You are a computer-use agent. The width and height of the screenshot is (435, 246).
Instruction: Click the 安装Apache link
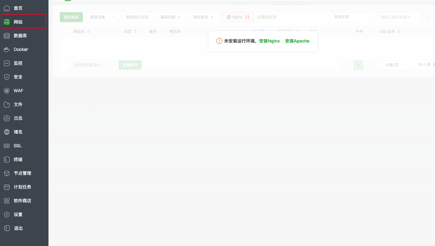click(x=297, y=41)
